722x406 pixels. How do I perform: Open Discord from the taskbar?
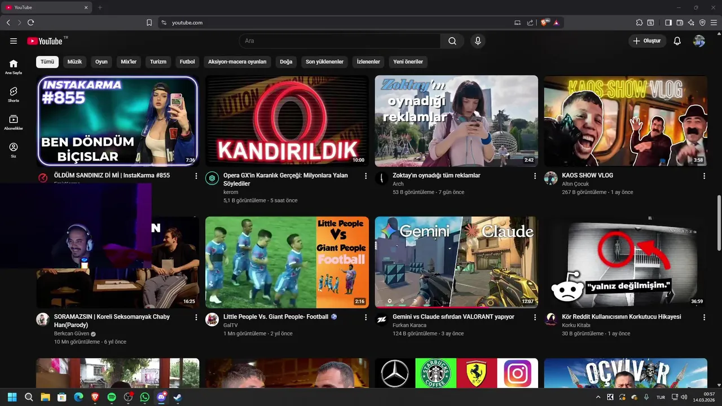(x=161, y=397)
